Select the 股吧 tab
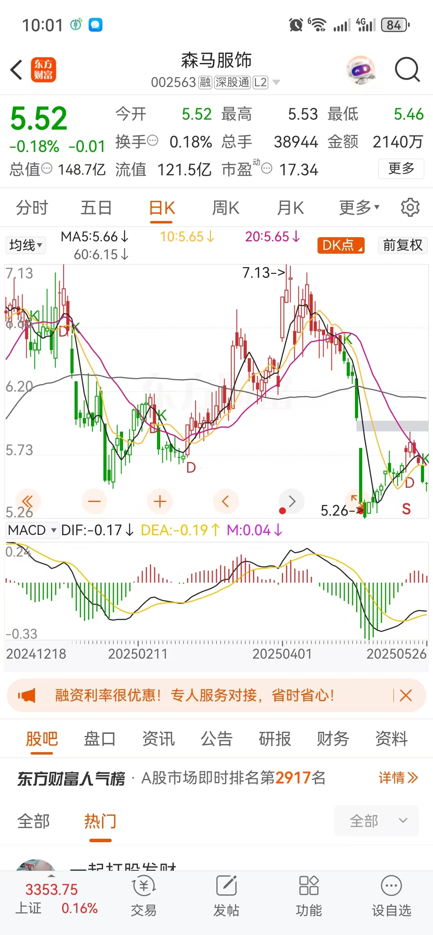The width and height of the screenshot is (433, 935). click(x=42, y=739)
